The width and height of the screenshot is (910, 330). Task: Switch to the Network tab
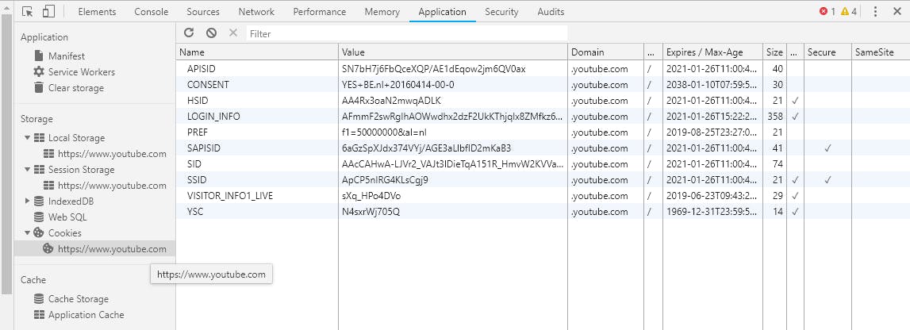pos(256,12)
